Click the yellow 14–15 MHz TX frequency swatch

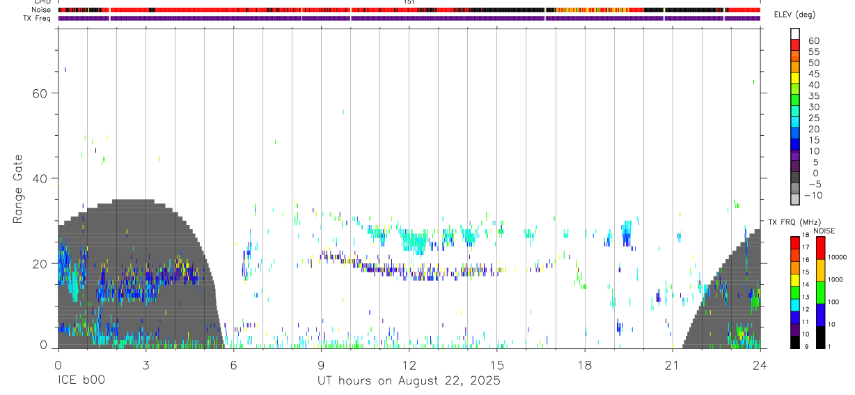[795, 279]
